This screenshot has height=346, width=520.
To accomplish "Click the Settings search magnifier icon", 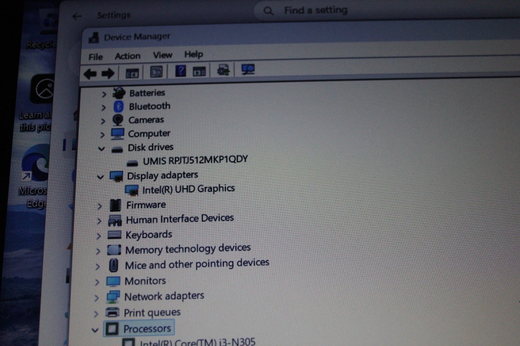I will [x=268, y=11].
